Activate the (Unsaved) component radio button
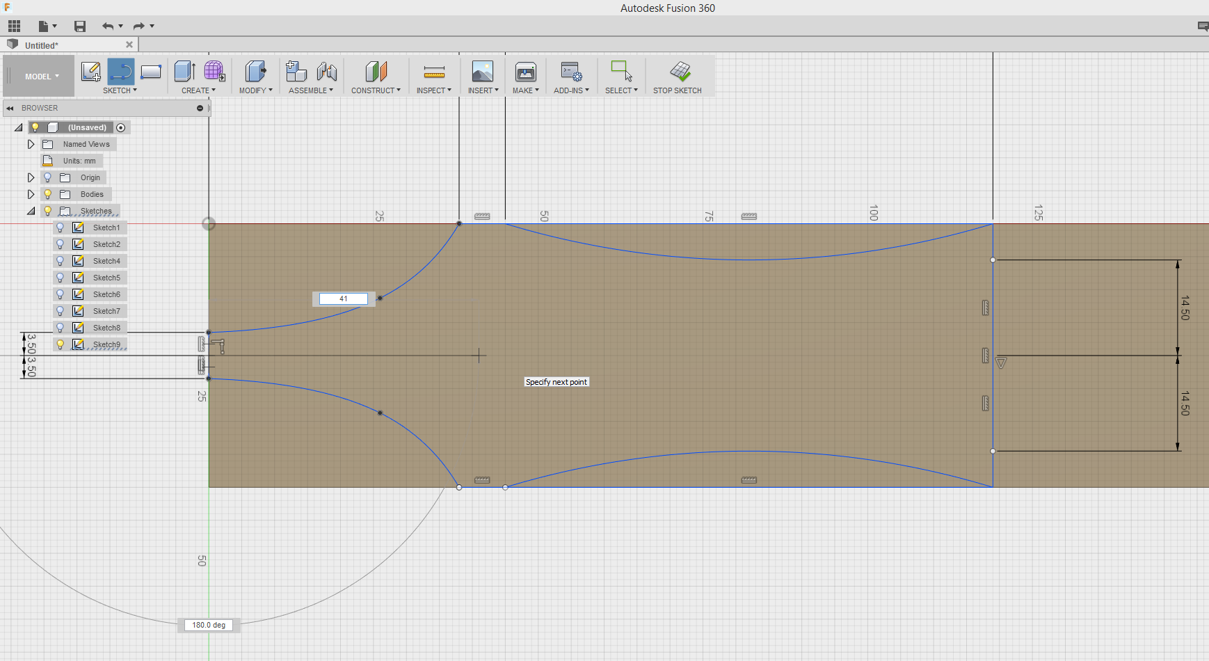The image size is (1209, 661). (x=121, y=127)
